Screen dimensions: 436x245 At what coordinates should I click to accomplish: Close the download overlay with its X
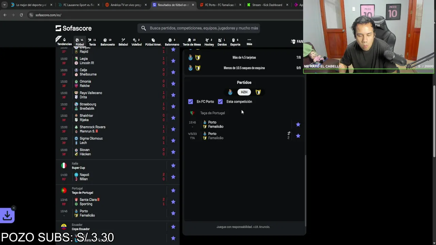click(x=13, y=208)
